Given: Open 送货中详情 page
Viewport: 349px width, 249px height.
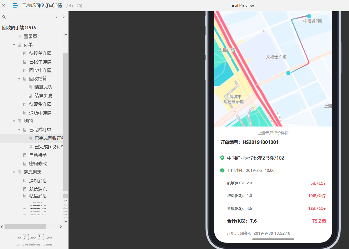Looking at the screenshot, I should 40,113.
